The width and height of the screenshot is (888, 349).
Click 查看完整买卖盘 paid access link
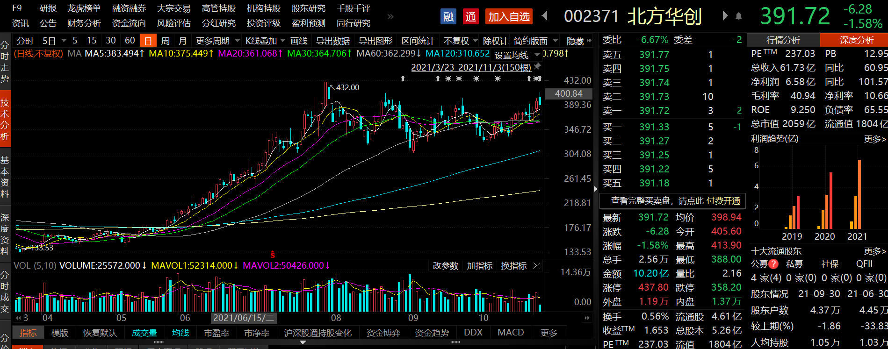(x=673, y=201)
